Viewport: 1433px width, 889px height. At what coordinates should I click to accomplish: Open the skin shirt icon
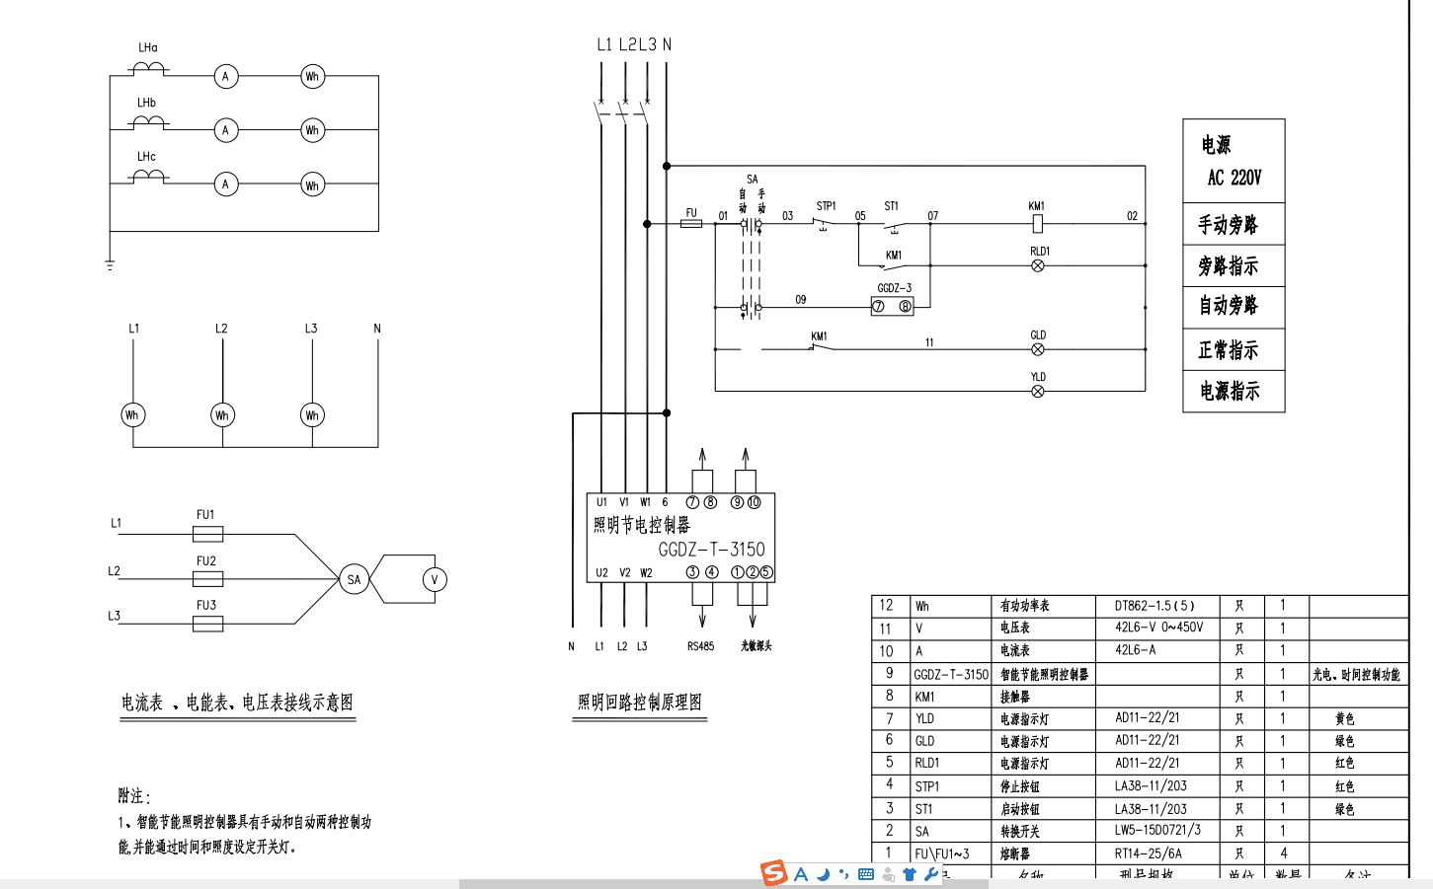pos(910,874)
